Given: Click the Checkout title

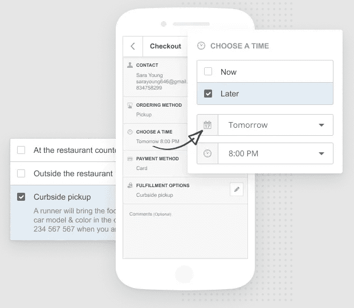Looking at the screenshot, I should pyautogui.click(x=165, y=46).
